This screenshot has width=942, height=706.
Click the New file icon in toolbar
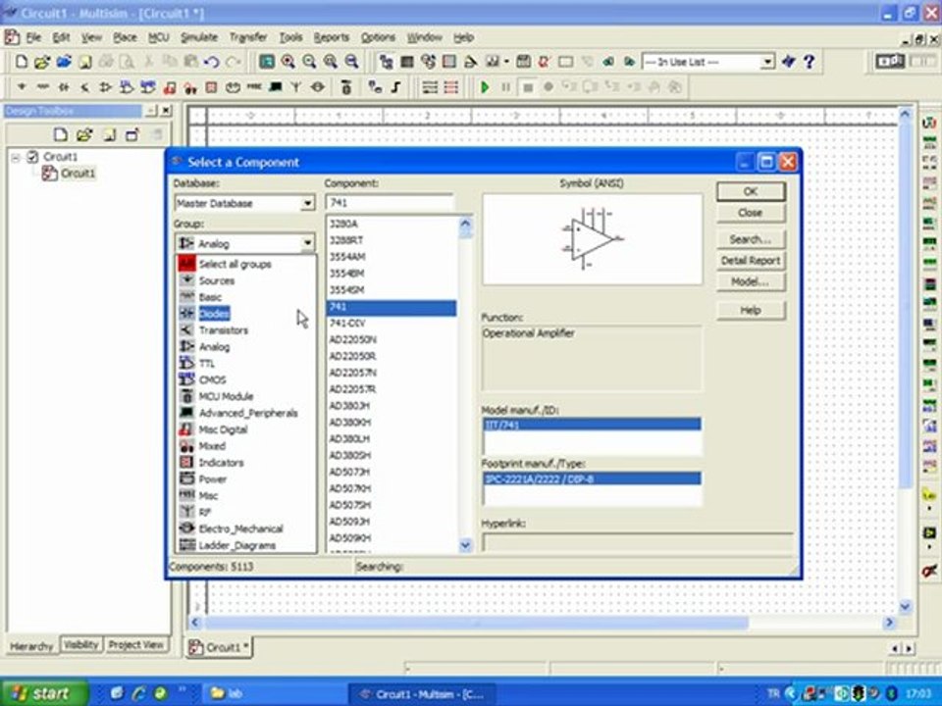tap(21, 61)
